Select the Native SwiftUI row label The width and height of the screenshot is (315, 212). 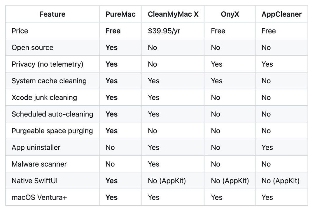(34, 181)
